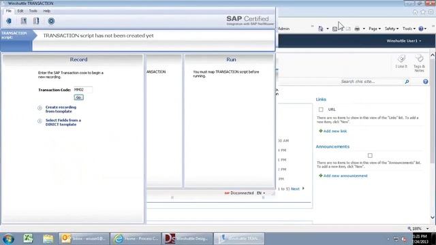This screenshot has height=245, width=436.
Task: Open the Winshuttle User1 account dropdown
Action: coord(404,41)
